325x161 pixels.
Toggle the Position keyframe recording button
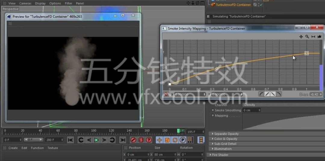[159, 140]
